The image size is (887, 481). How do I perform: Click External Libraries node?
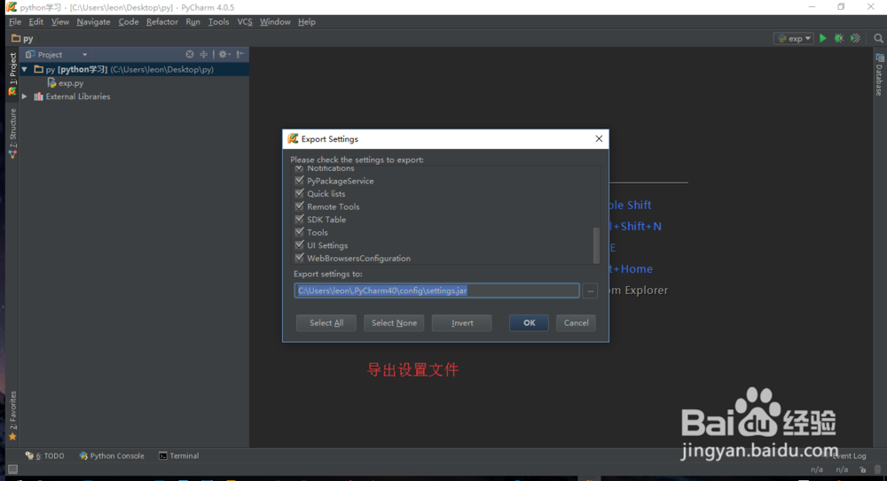[x=72, y=97]
